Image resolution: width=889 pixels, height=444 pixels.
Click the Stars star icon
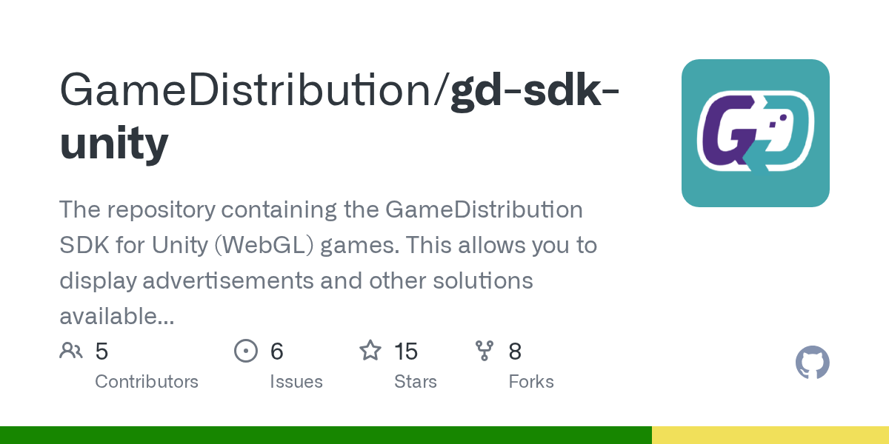370,350
